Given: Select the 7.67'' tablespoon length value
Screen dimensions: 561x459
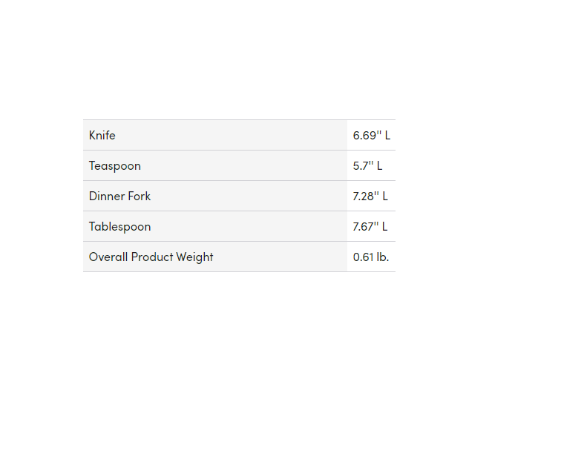Looking at the screenshot, I should pyautogui.click(x=365, y=227).
